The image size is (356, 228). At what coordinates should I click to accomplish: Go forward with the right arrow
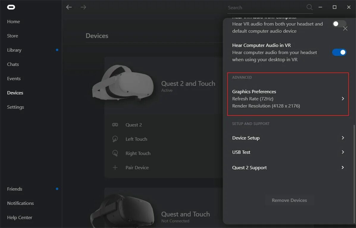[83, 7]
